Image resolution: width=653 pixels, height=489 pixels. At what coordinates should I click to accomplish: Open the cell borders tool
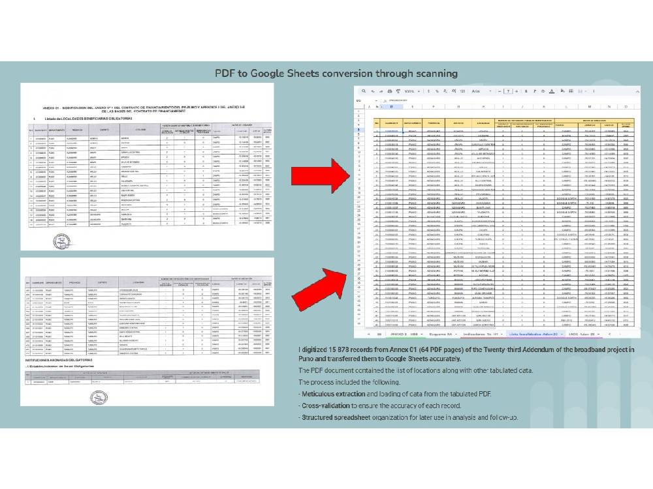pos(571,91)
